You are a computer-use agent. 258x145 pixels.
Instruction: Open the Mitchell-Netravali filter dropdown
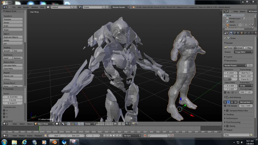click(x=246, y=102)
